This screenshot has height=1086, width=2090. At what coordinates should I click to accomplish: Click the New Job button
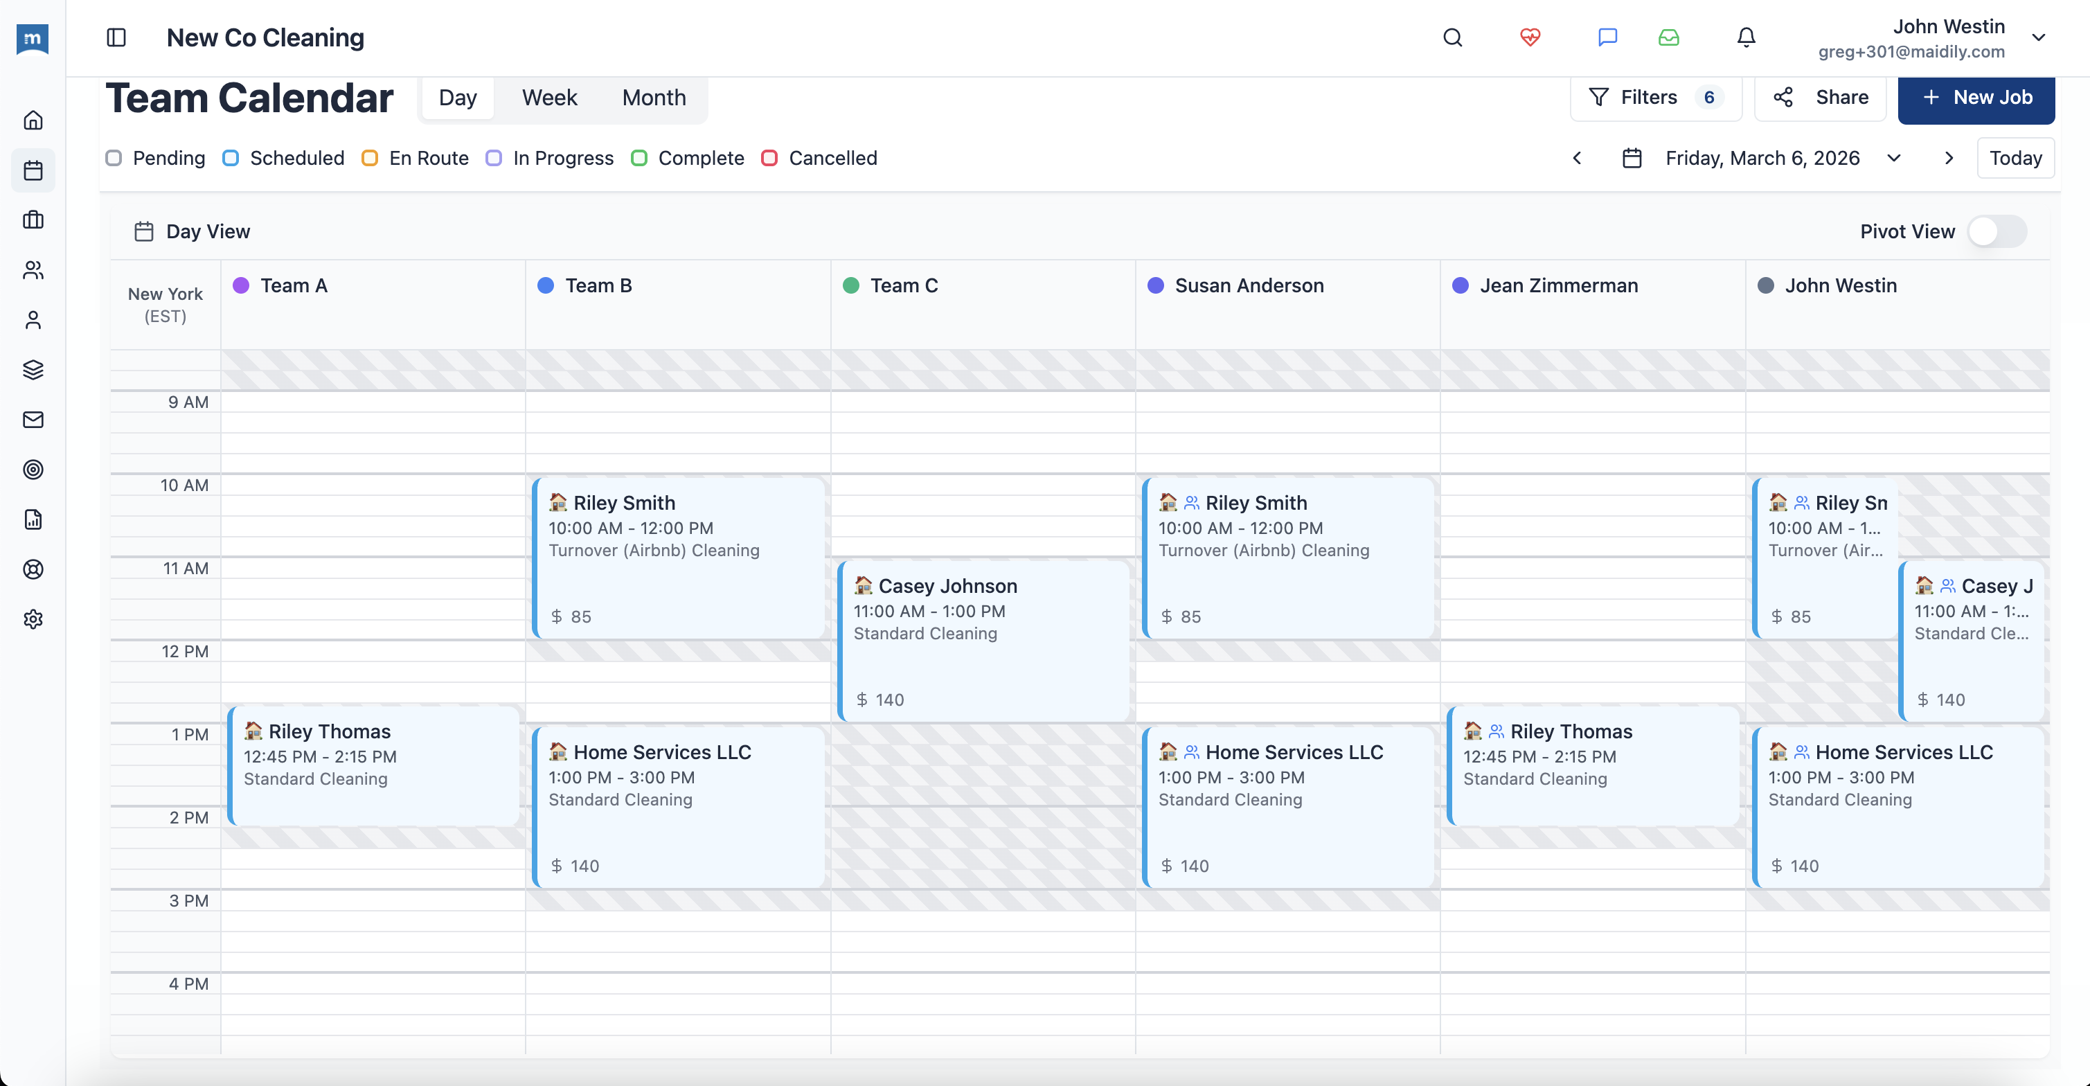click(1976, 98)
